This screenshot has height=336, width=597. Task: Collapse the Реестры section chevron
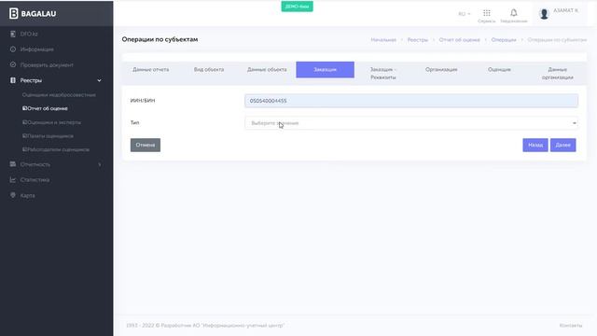(100, 80)
